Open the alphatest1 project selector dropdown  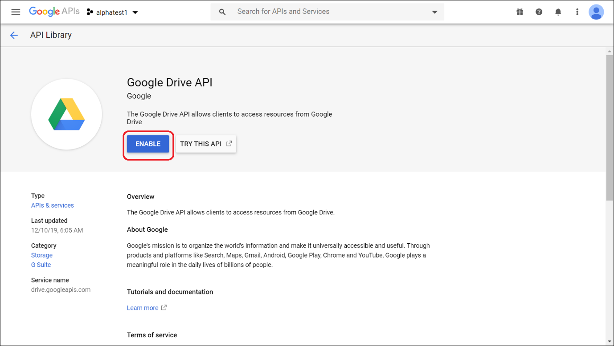113,12
